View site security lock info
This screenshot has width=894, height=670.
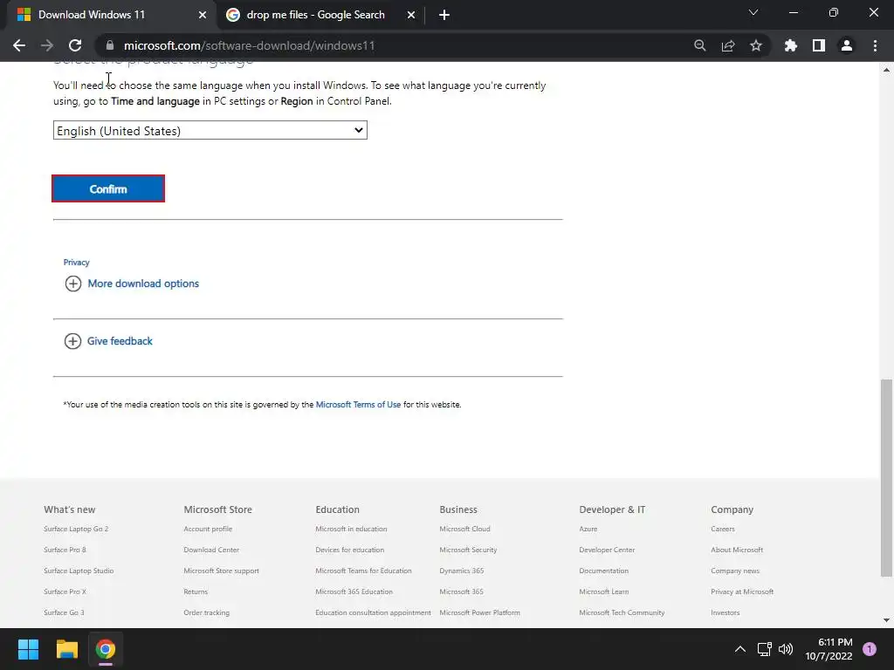110,45
